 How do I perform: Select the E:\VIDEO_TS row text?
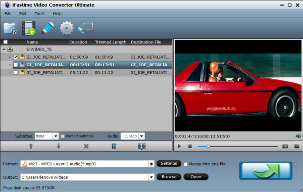pos(39,50)
